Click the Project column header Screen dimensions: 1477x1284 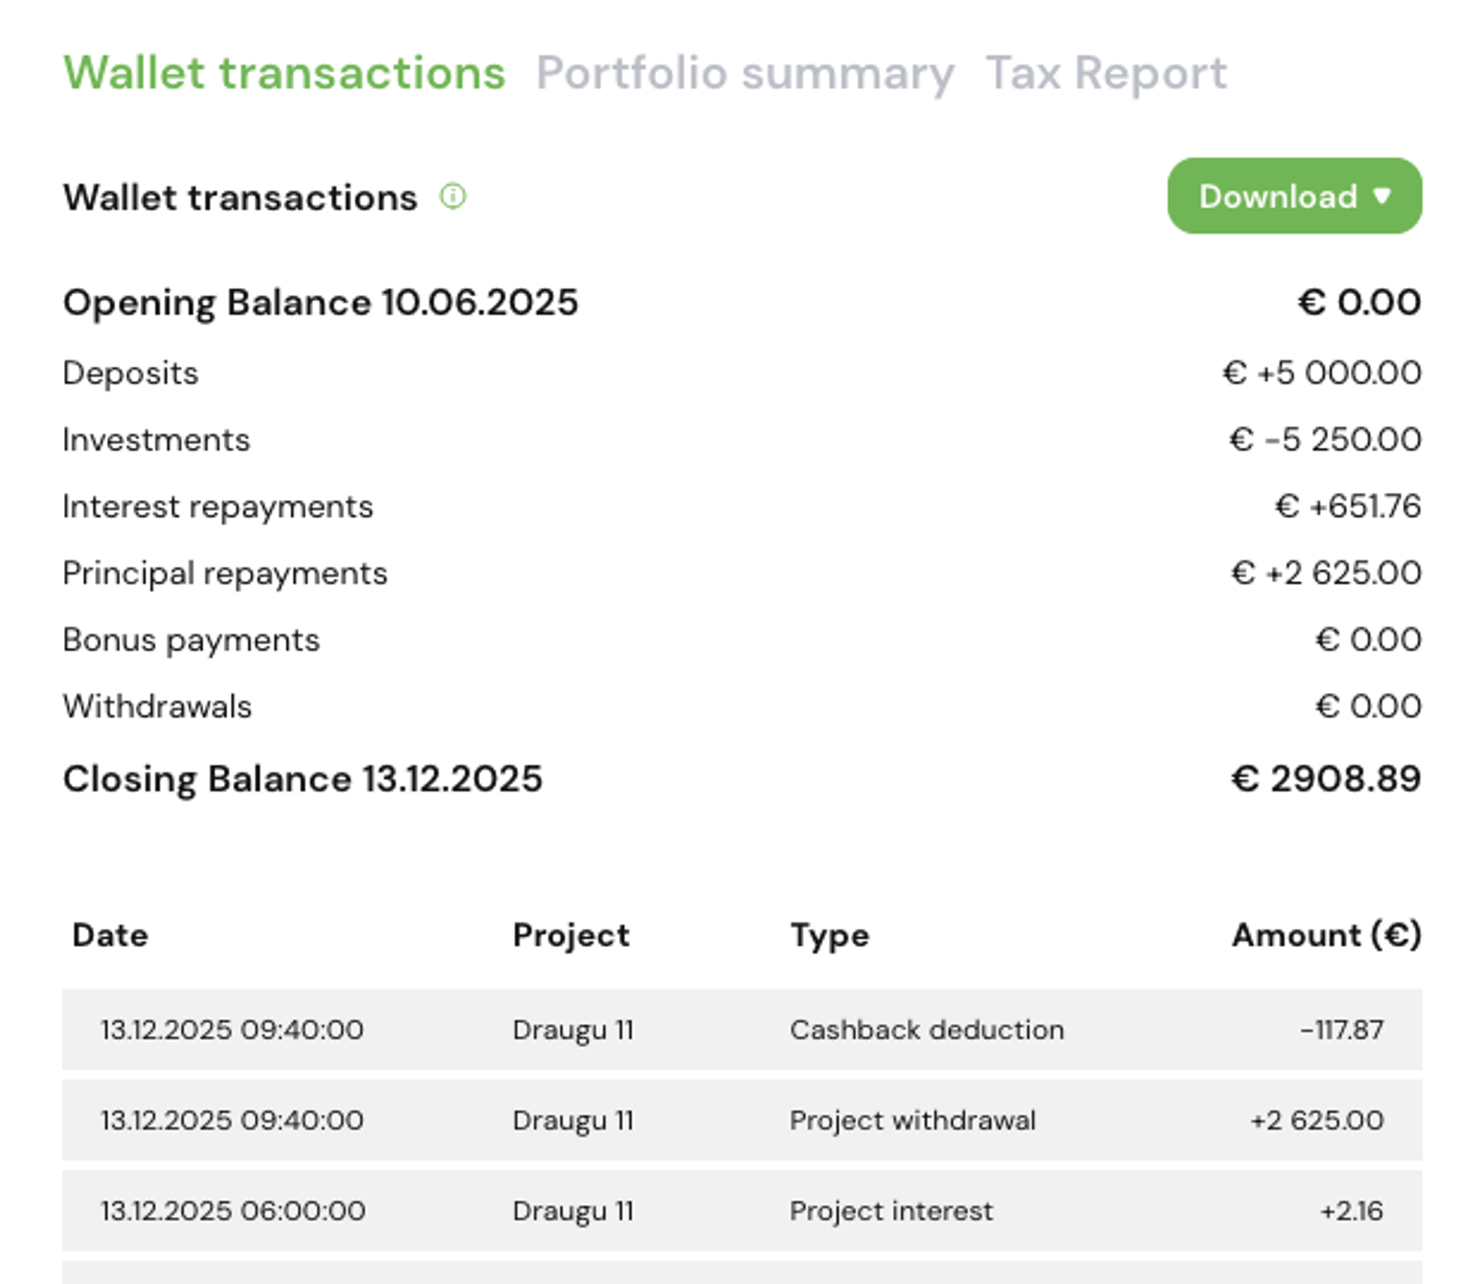pos(571,935)
